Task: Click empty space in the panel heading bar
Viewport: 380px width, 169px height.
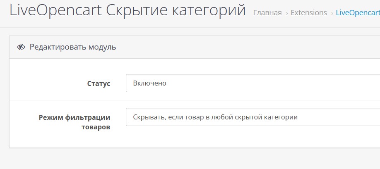Action: click(x=242, y=47)
